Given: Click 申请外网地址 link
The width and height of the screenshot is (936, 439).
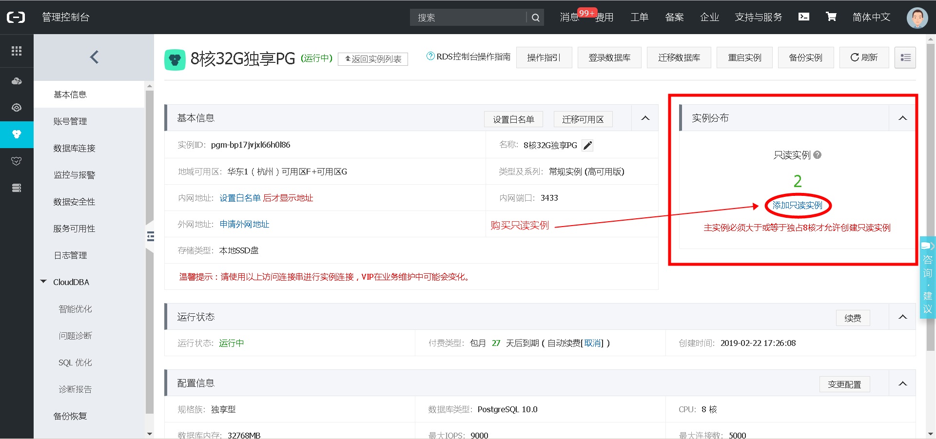Looking at the screenshot, I should tap(244, 224).
